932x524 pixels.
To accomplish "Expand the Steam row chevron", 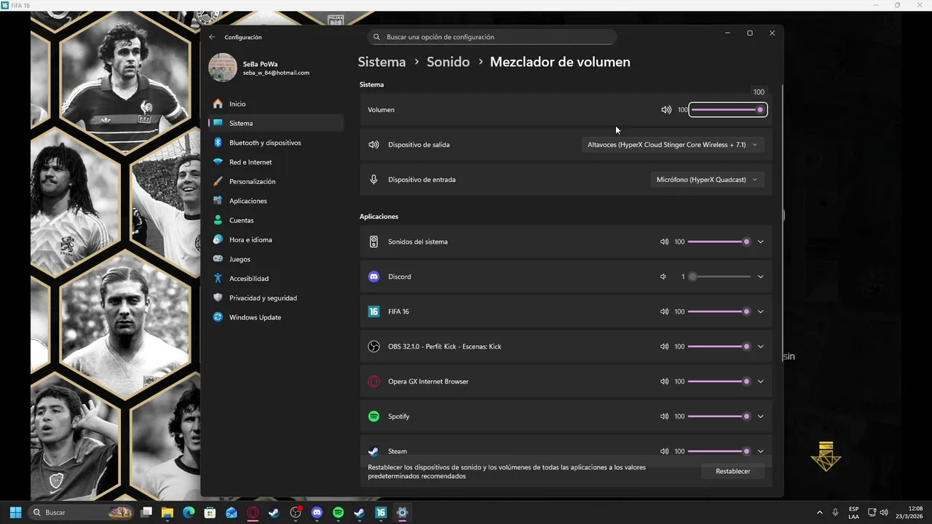I will (760, 451).
